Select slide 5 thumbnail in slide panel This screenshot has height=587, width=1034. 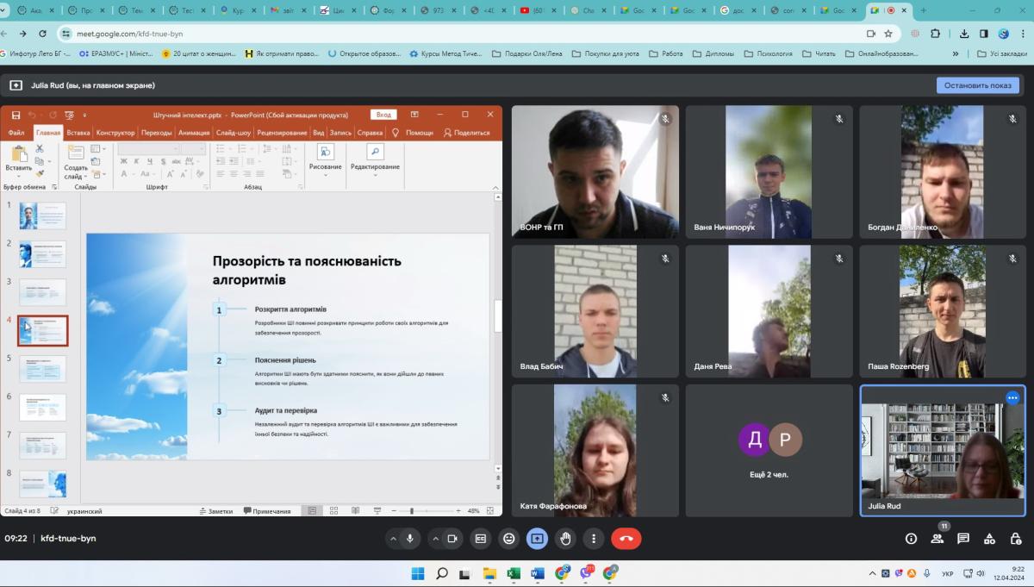42,369
